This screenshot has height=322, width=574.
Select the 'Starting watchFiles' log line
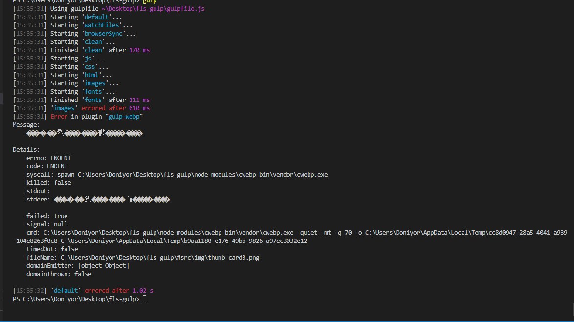[x=72, y=25]
